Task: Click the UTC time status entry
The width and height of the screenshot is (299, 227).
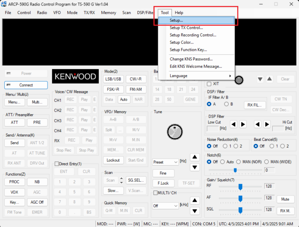Action: 239,224
